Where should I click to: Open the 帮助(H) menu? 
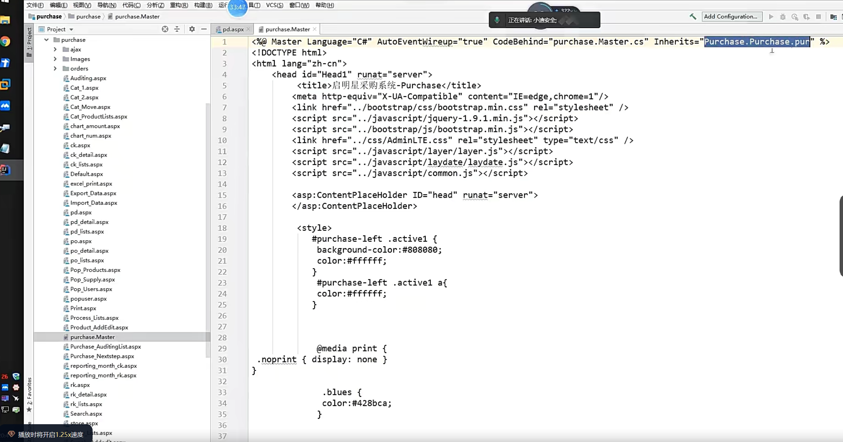[324, 5]
